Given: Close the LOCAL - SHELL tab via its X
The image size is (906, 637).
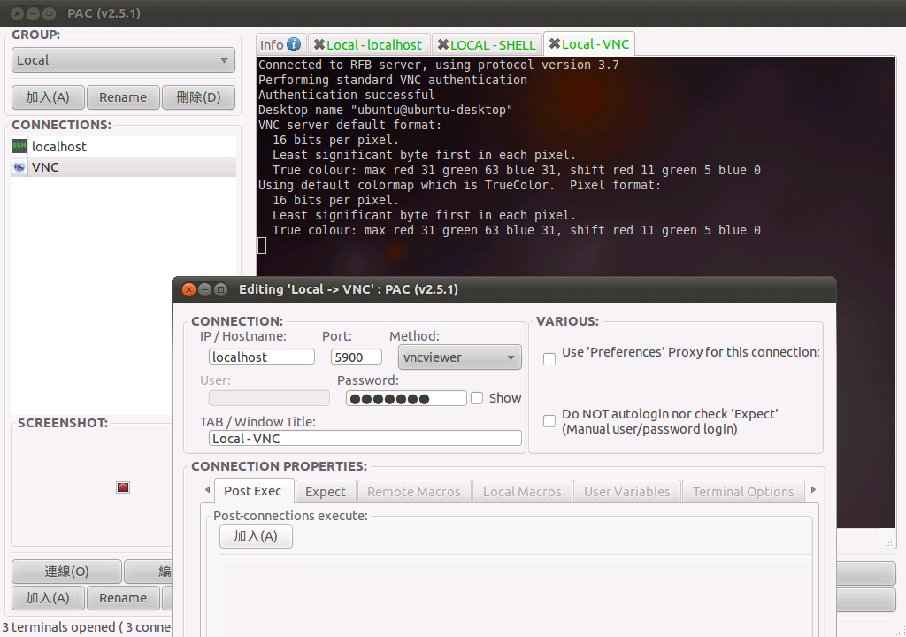Looking at the screenshot, I should (x=443, y=44).
